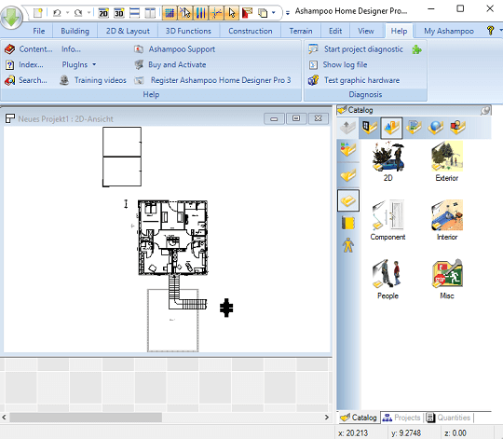Open the Component catalog category

(x=387, y=220)
